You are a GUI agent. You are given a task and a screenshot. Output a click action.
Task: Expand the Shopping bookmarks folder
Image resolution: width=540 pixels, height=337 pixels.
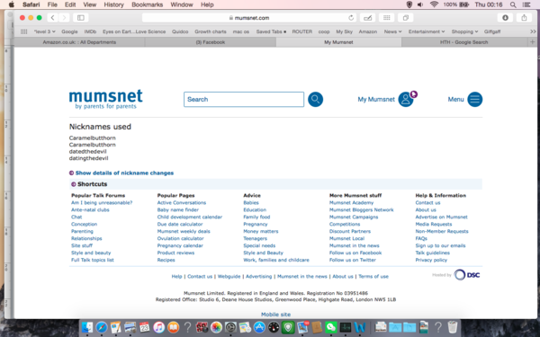[464, 31]
